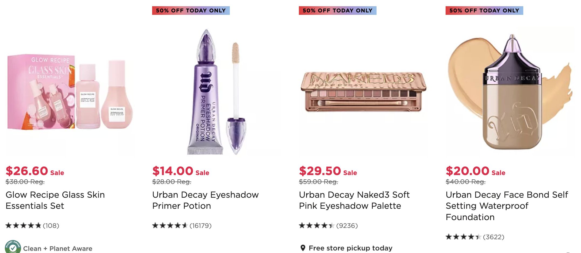The height and width of the screenshot is (253, 581).
Task: View star rating for Naked3 palette
Action: click(316, 225)
